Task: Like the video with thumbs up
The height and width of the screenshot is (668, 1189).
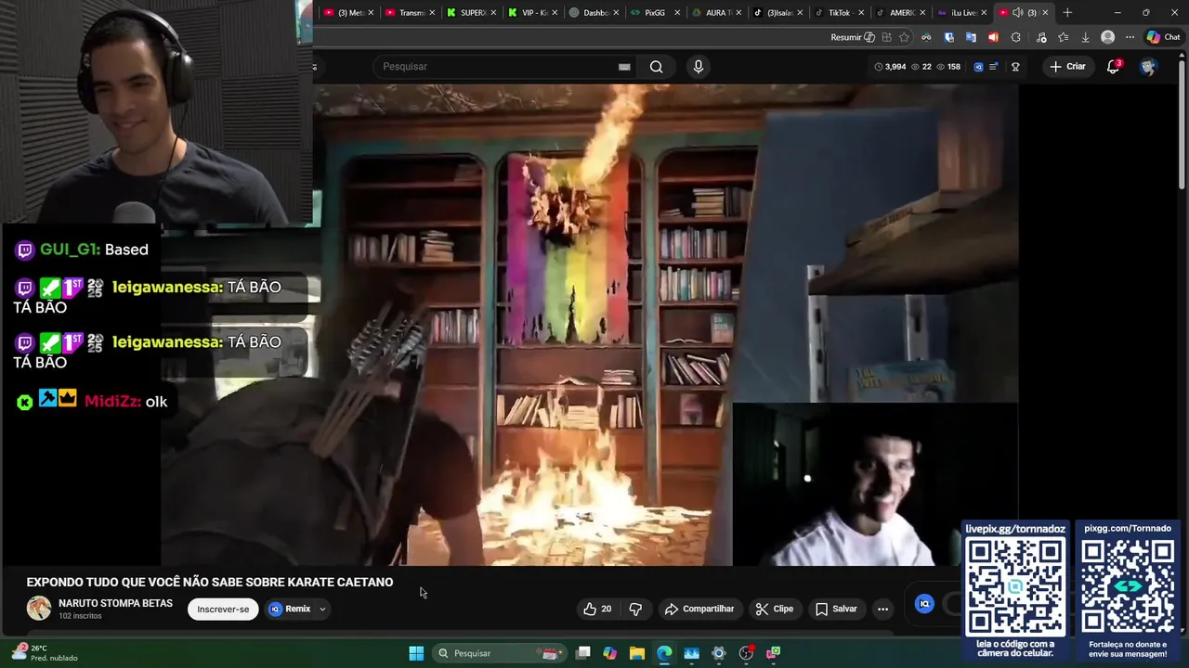Action: [597, 609]
